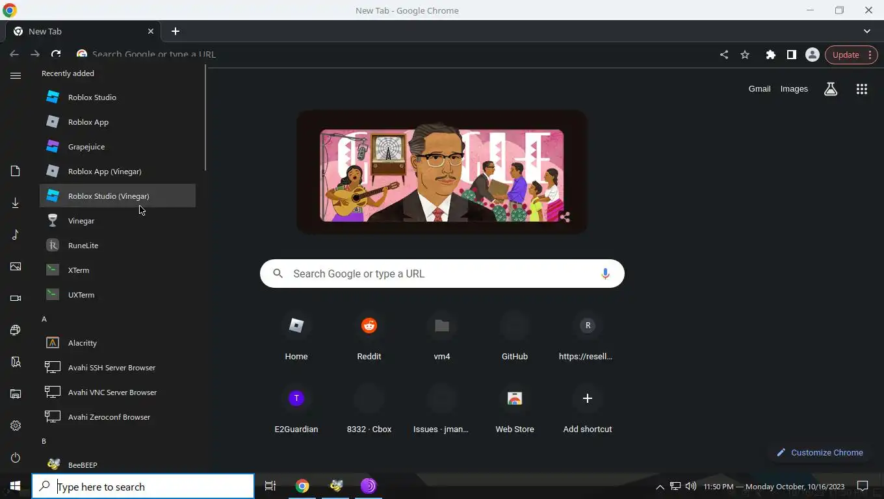Image resolution: width=884 pixels, height=499 pixels.
Task: Open Search Labs flask icon
Action: click(831, 89)
